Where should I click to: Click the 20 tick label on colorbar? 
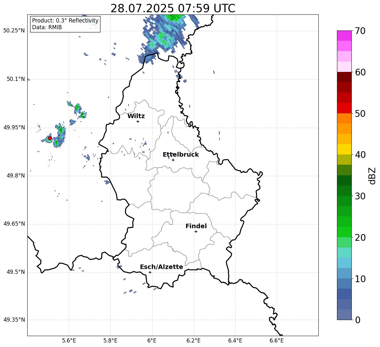[360, 238]
